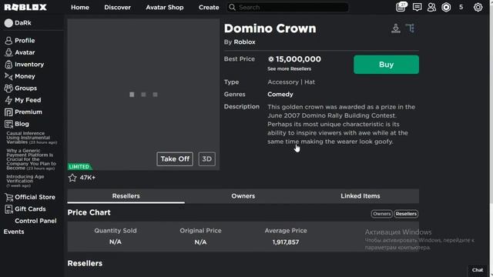Open the settings gear icon
Screen dimensions: 493x277
[478, 7]
